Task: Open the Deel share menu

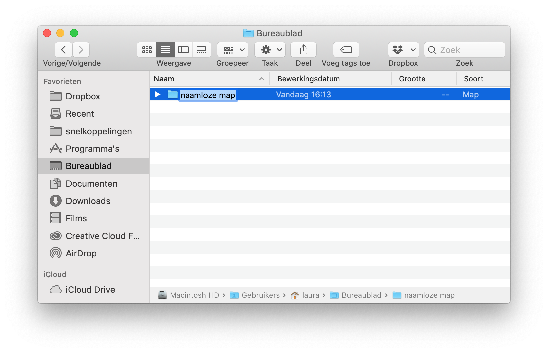Action: [x=303, y=49]
